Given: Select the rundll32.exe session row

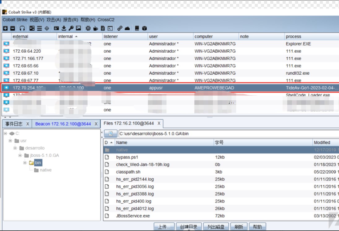Looking at the screenshot, I should pyautogui.click(x=171, y=73).
